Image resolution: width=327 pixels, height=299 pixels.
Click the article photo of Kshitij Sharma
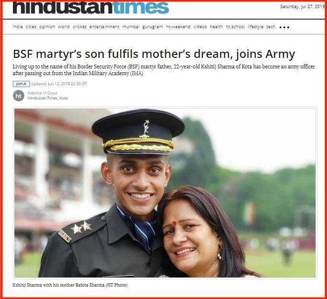tap(165, 193)
